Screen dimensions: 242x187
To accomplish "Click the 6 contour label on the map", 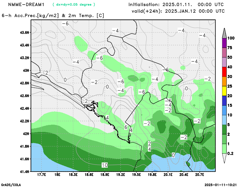I will click(x=126, y=127).
